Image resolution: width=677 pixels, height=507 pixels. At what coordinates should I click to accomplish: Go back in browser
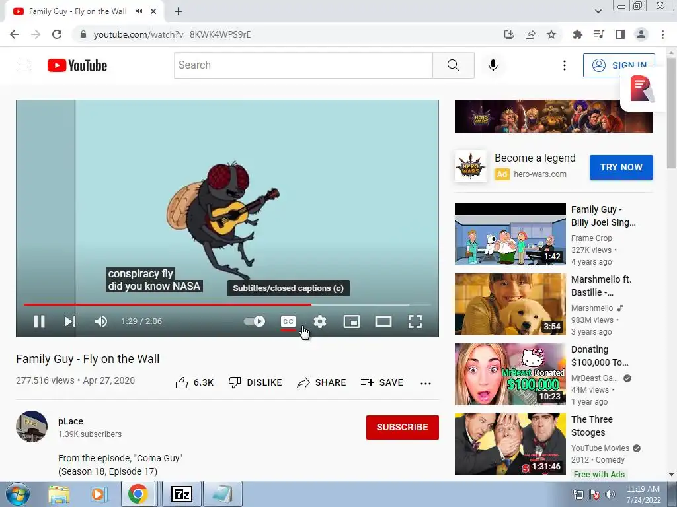coord(15,34)
